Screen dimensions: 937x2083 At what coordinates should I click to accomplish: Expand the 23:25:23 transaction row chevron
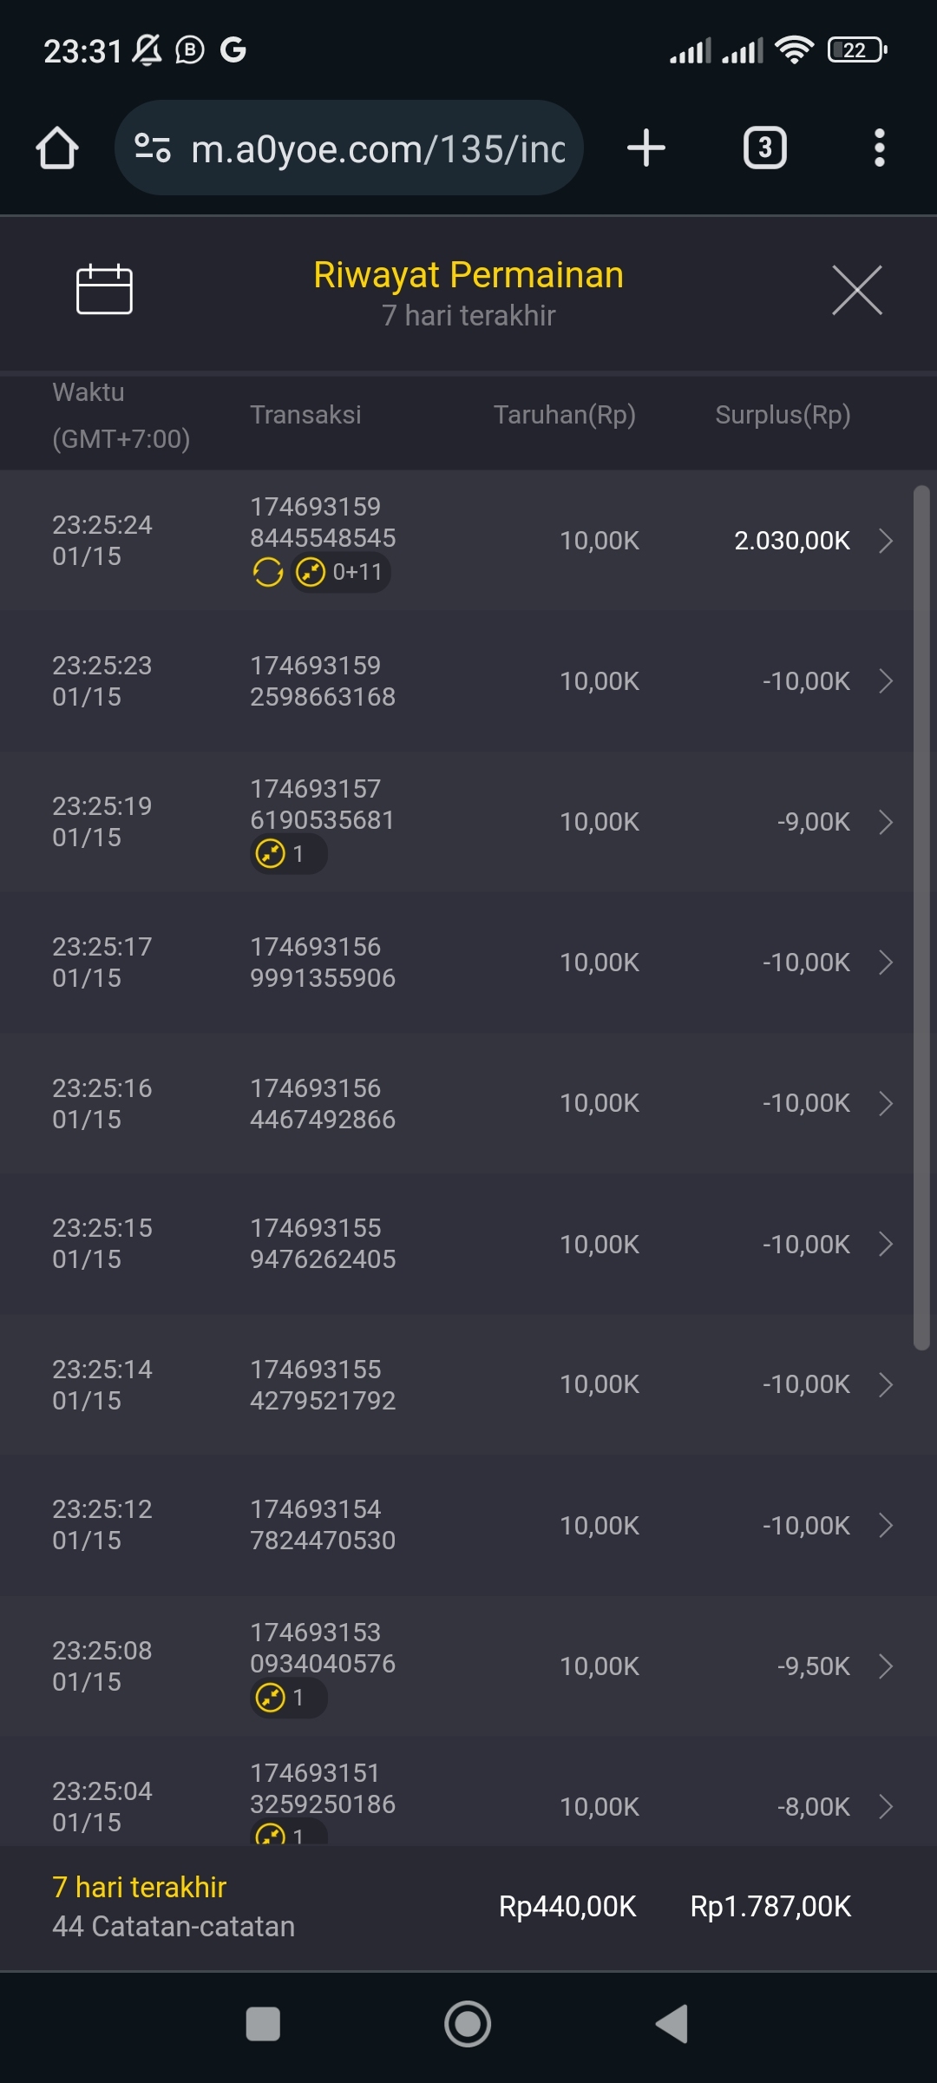pos(886,681)
